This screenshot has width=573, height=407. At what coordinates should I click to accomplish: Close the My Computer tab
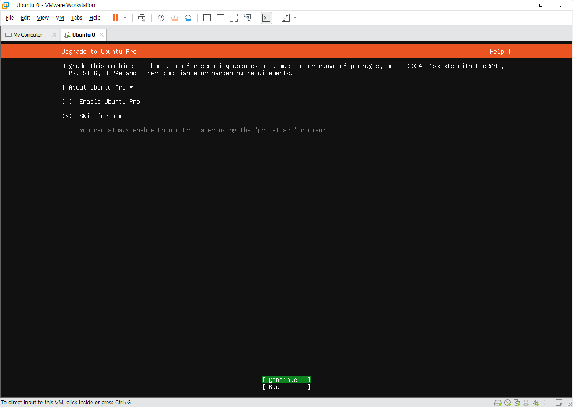coord(54,35)
